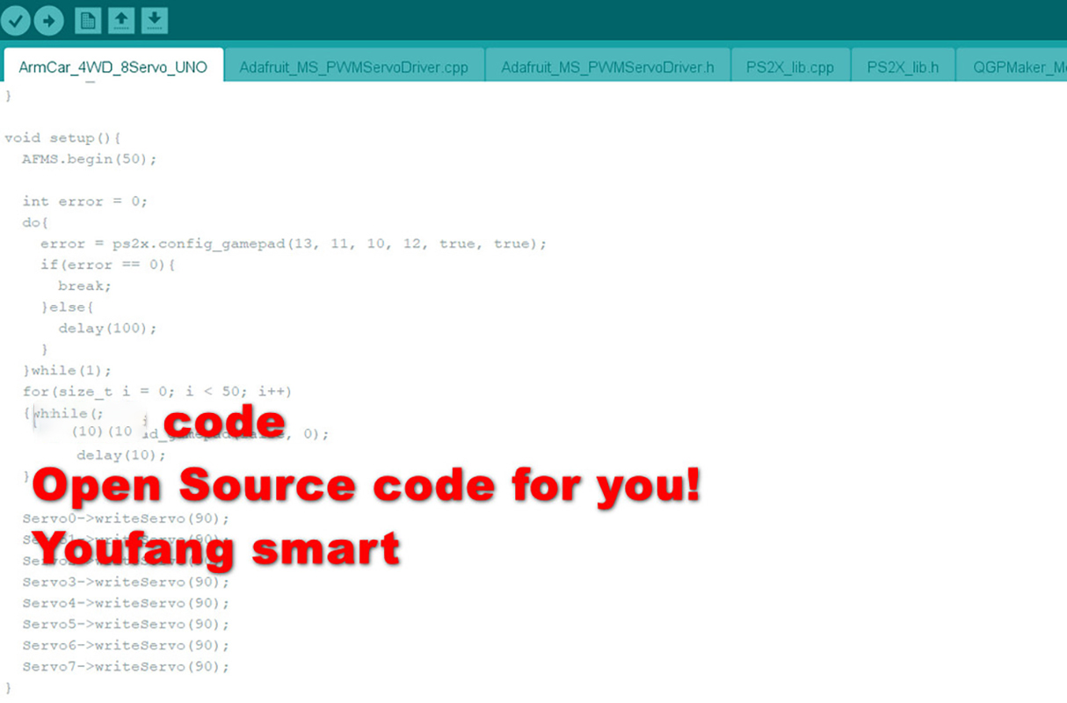The height and width of the screenshot is (703, 1067).
Task: Click the Verify checkmark icon
Action: [16, 19]
